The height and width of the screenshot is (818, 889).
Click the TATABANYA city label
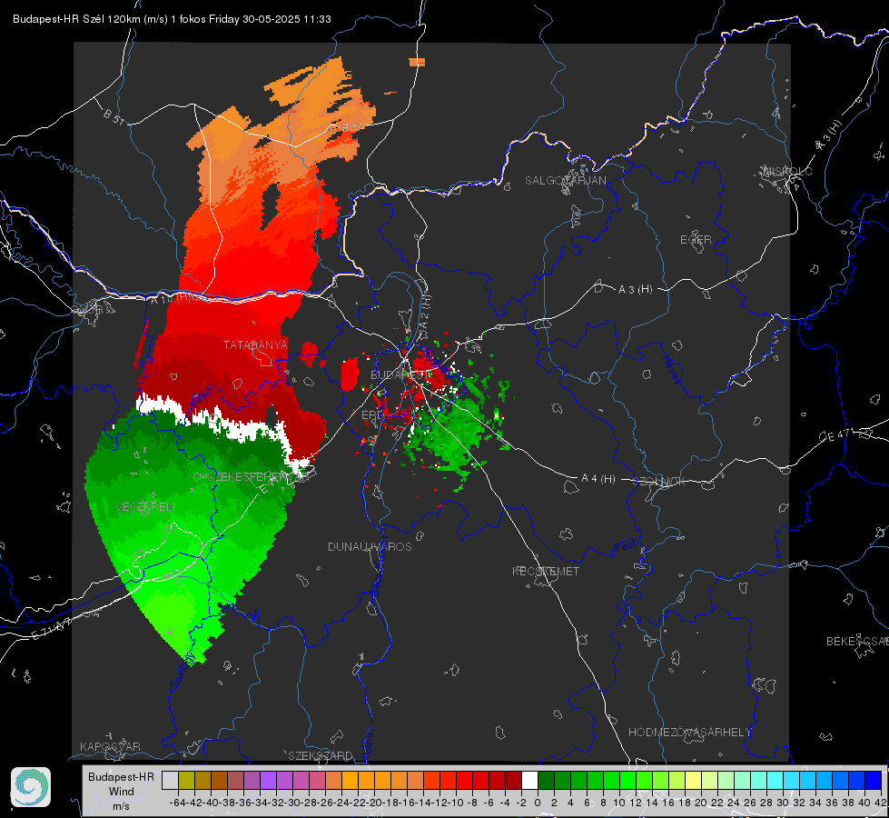click(x=255, y=344)
